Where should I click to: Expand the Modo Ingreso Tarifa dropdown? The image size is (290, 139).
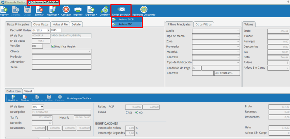point(79,98)
